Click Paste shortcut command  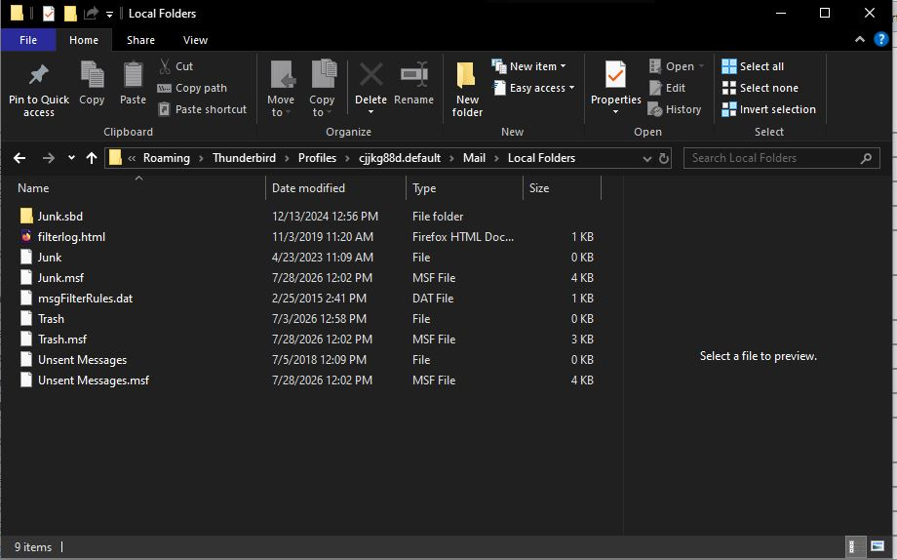203,109
